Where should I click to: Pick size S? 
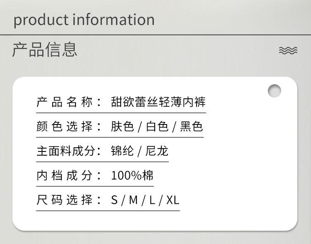point(114,200)
